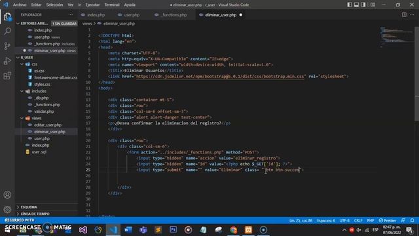This screenshot has height=236, width=419.
Task: Collapse R_USER project folder section
Action: coord(27,57)
